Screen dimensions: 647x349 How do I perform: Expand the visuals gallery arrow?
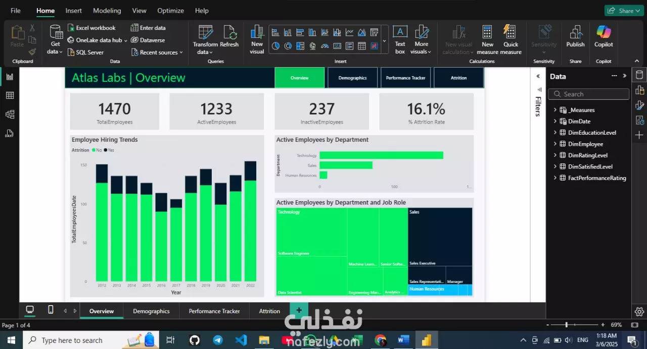click(x=384, y=40)
